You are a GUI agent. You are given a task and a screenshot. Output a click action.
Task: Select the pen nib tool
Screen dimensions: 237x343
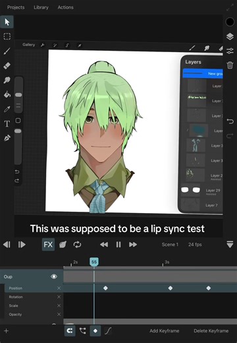click(7, 138)
